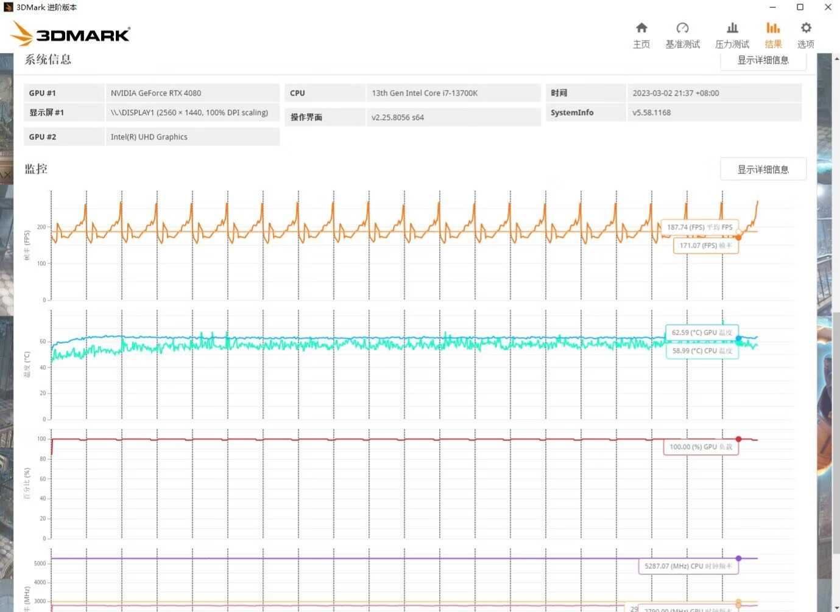Click the 187.74 (FPS) average FPS label
This screenshot has height=612, width=840.
[699, 227]
